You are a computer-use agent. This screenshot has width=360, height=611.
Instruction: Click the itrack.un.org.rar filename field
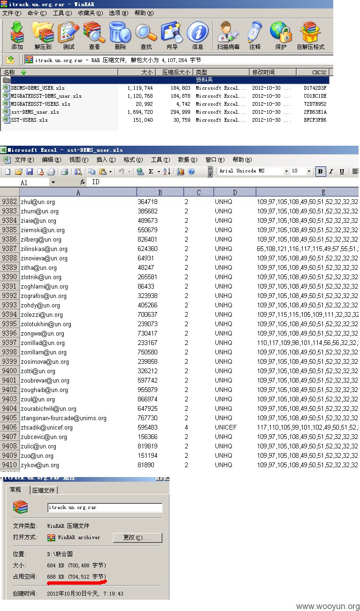[105, 508]
